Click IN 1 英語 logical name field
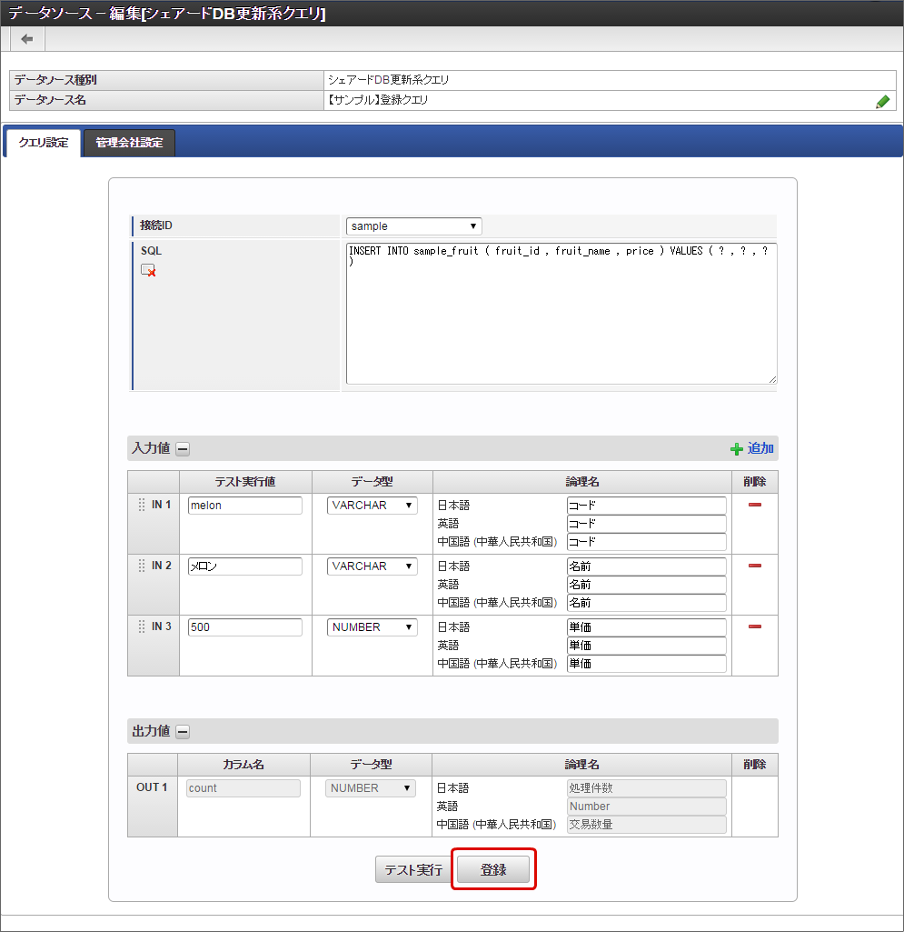The image size is (904, 932). click(x=647, y=524)
